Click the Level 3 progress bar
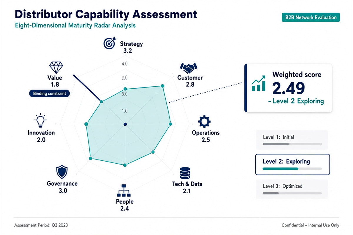The width and height of the screenshot is (353, 235). coord(292,193)
